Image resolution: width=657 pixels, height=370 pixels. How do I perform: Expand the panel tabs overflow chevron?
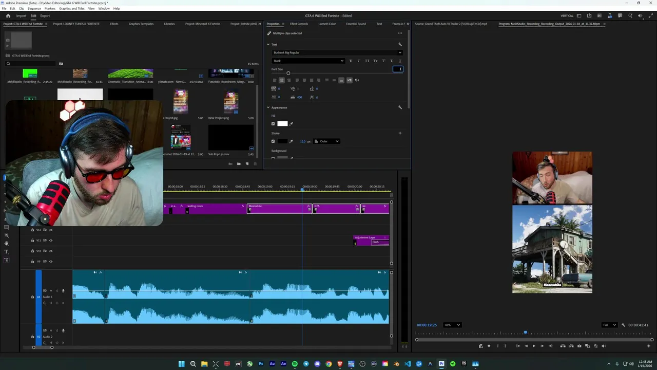[409, 24]
